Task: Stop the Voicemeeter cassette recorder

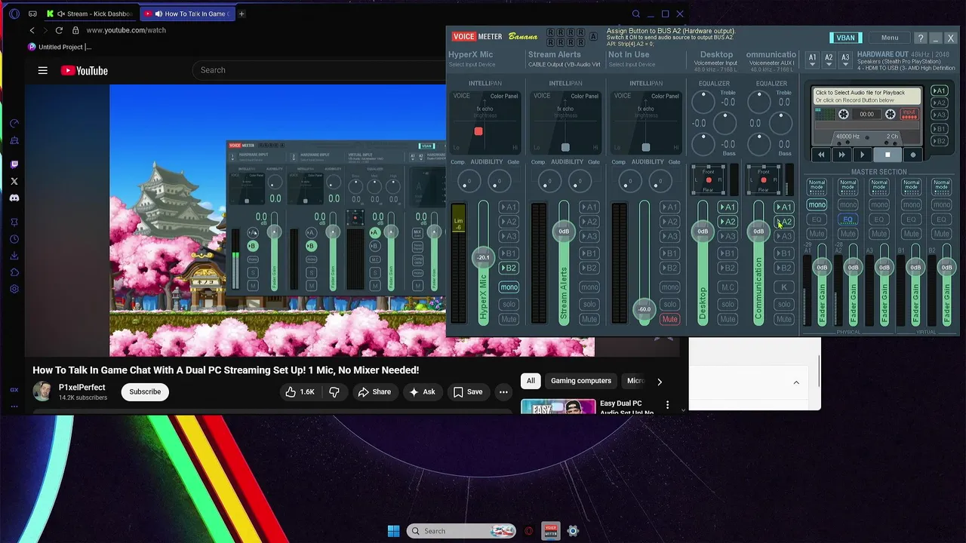Action: pyautogui.click(x=888, y=155)
